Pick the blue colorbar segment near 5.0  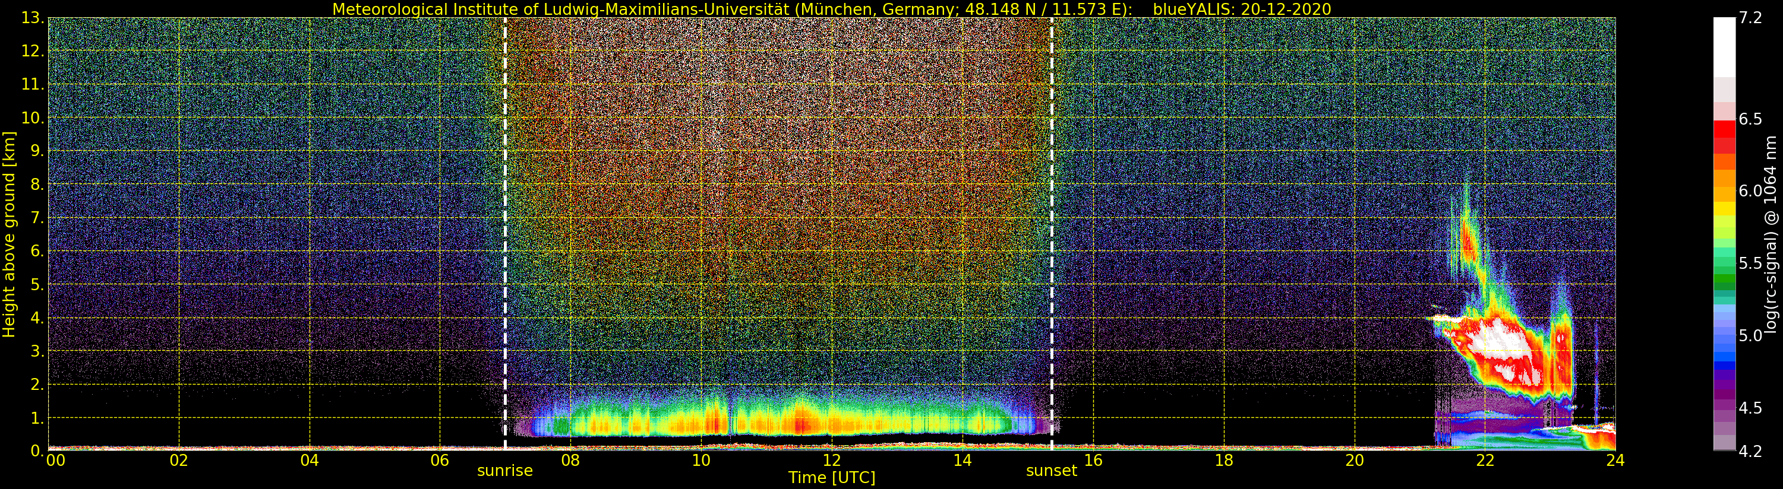pyautogui.click(x=1724, y=346)
